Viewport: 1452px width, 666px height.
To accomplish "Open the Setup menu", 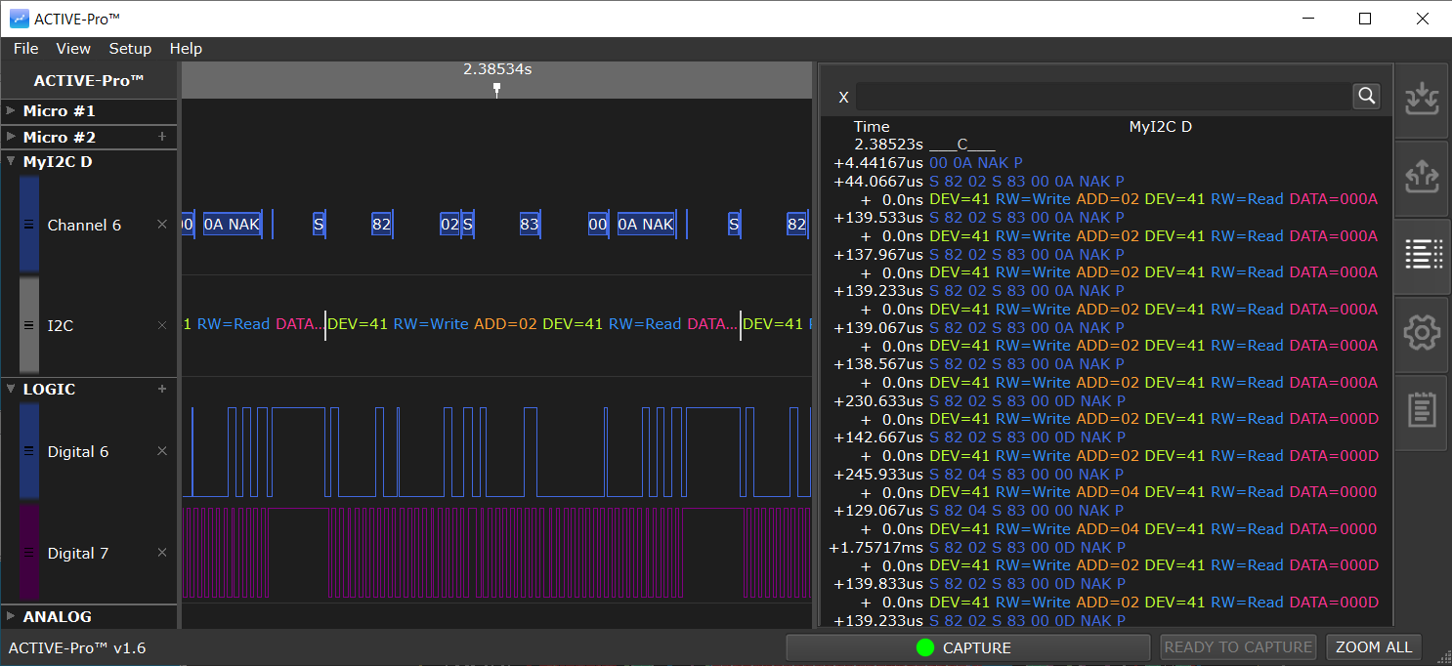I will [x=130, y=49].
